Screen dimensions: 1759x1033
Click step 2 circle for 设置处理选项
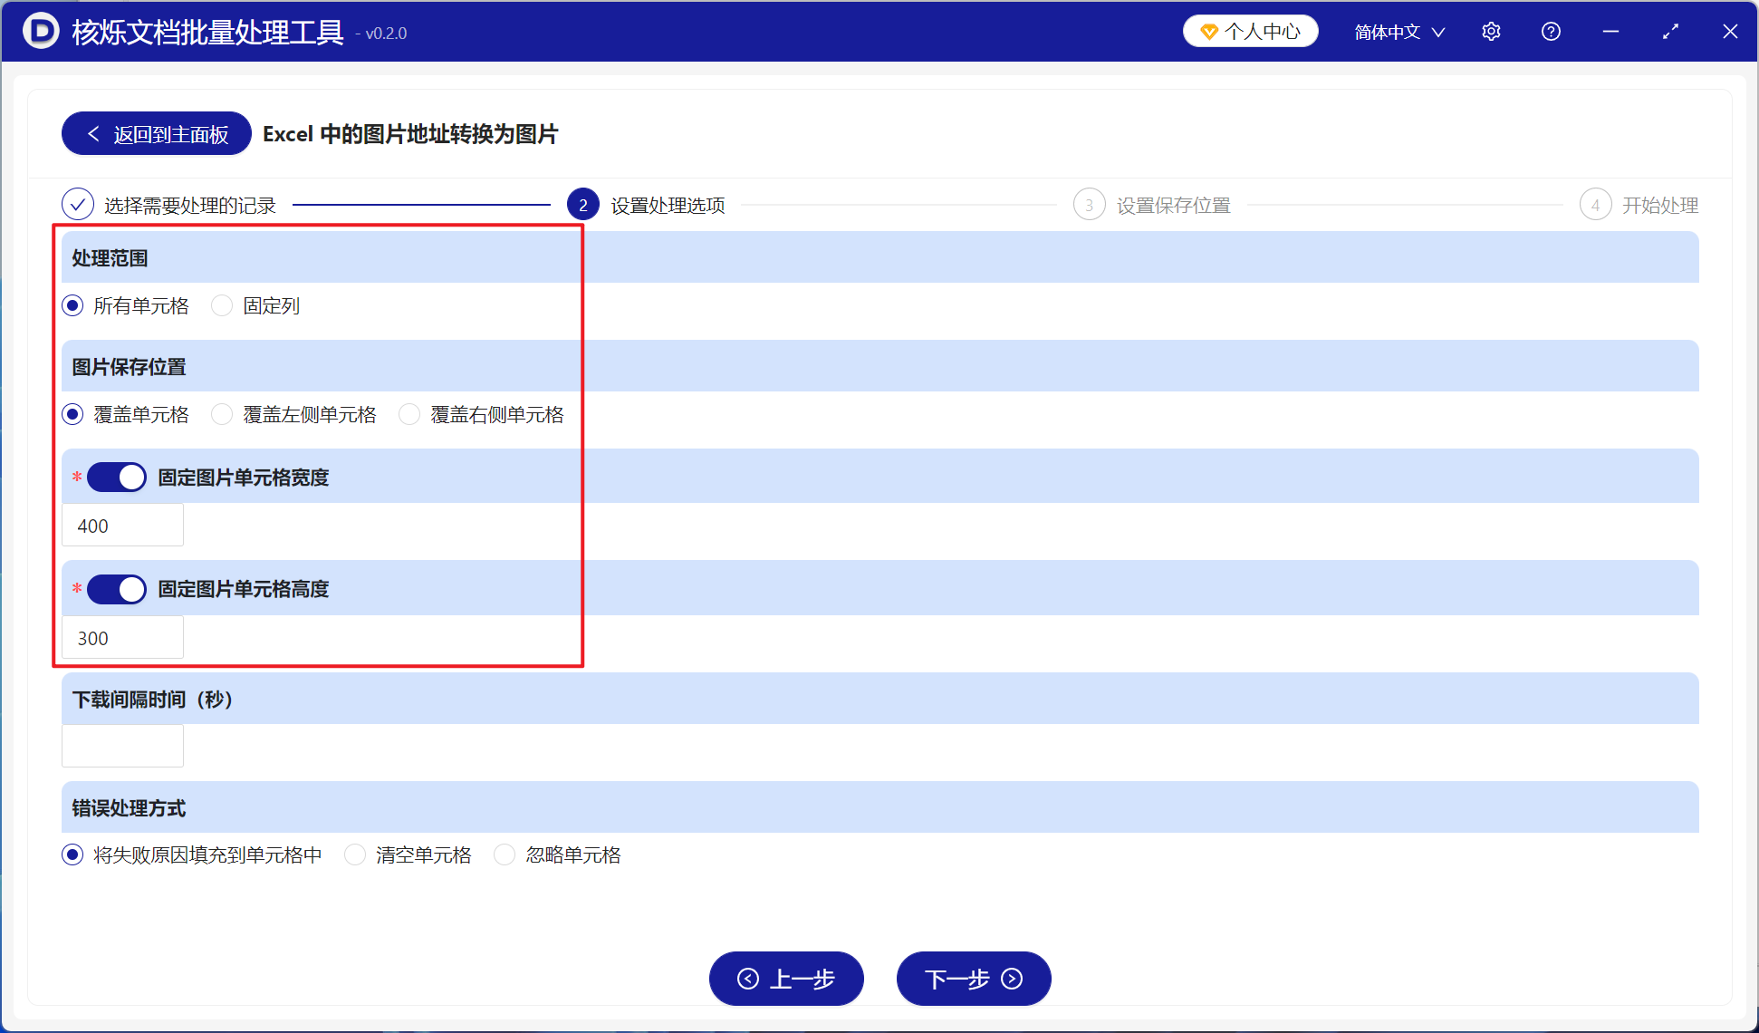pyautogui.click(x=583, y=205)
